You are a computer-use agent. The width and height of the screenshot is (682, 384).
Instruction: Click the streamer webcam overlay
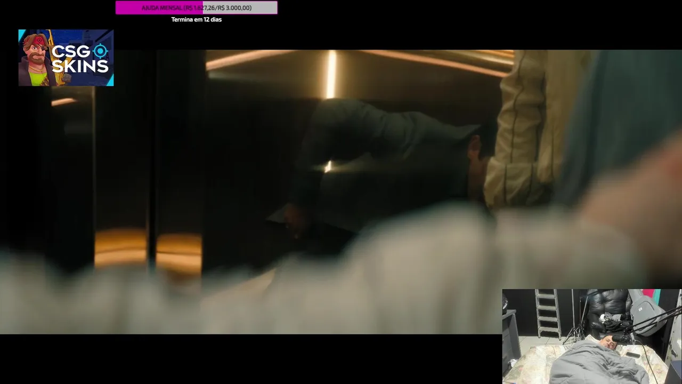point(591,337)
